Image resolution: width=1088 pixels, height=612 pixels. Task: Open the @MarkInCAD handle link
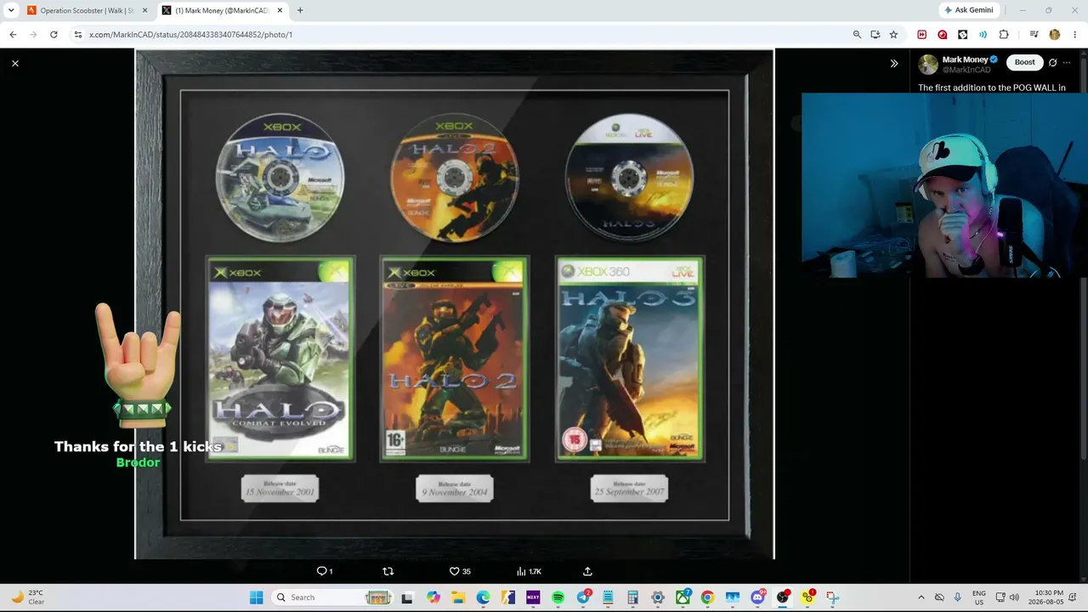point(966,70)
